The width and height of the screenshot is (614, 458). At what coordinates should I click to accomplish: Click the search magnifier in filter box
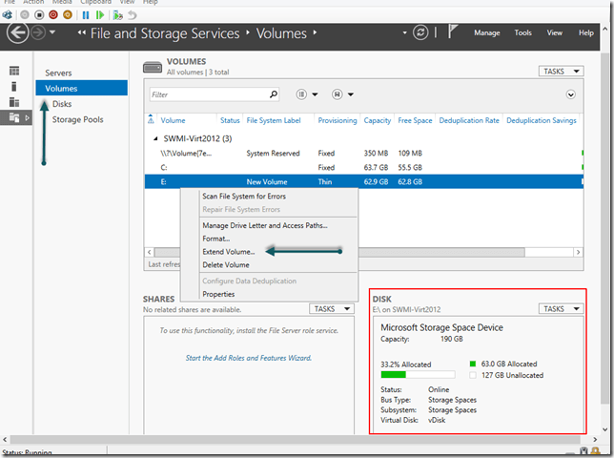tap(274, 94)
